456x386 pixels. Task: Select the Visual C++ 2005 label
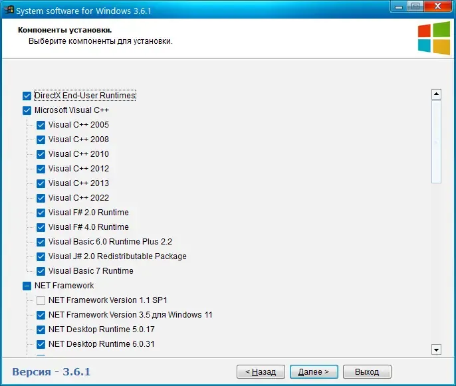pos(78,125)
